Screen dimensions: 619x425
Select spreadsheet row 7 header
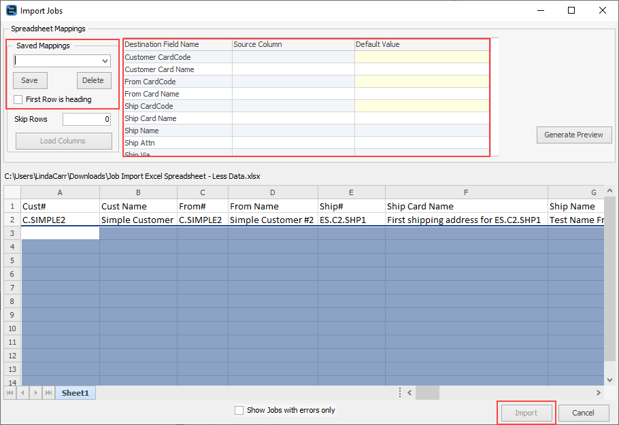(12, 288)
